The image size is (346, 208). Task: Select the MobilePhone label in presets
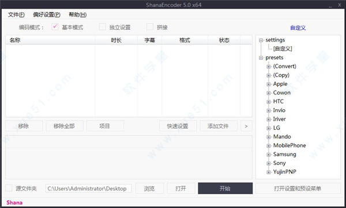tap(289, 145)
